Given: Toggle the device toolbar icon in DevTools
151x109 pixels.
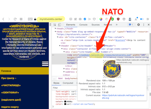Looking at the screenshot, I should pyautogui.click(x=59, y=25).
